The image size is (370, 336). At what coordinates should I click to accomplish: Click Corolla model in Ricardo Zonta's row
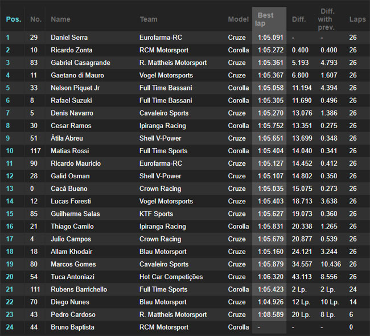point(239,50)
